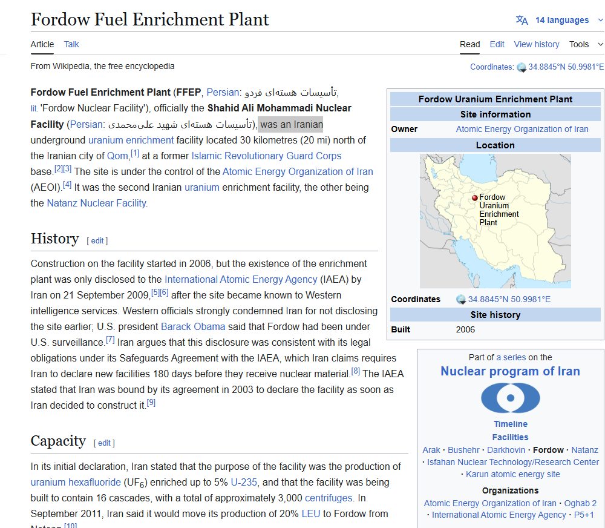The width and height of the screenshot is (605, 528).
Task: Open Islamic Revolutionary Guard Corps link
Action: [267, 156]
